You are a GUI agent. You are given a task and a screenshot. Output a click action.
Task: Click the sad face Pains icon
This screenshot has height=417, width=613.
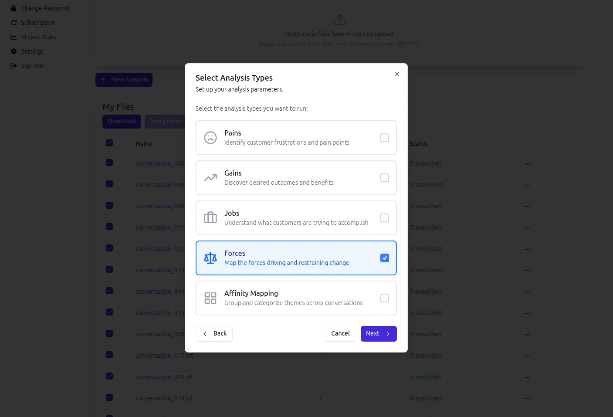210,138
